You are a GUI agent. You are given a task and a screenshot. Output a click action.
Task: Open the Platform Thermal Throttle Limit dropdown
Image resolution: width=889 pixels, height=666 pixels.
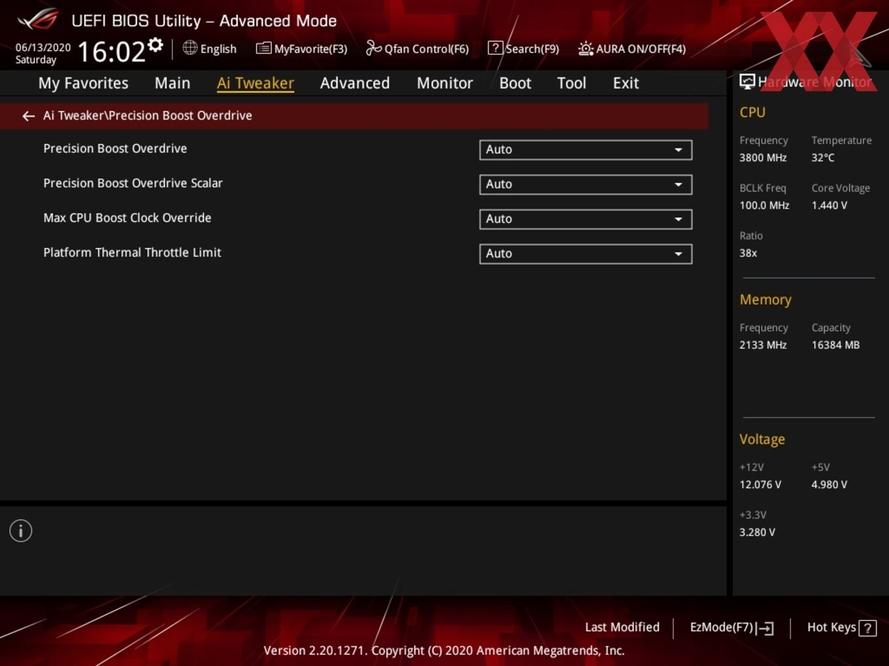coord(586,253)
